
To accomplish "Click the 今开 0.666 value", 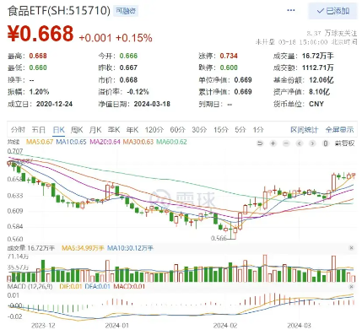I will click(x=128, y=56).
